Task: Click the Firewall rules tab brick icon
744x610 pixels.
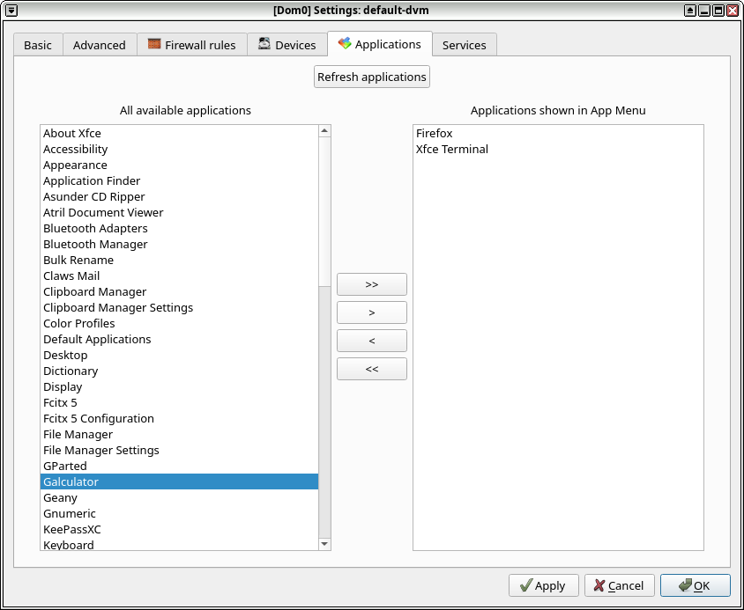Action: click(x=154, y=44)
